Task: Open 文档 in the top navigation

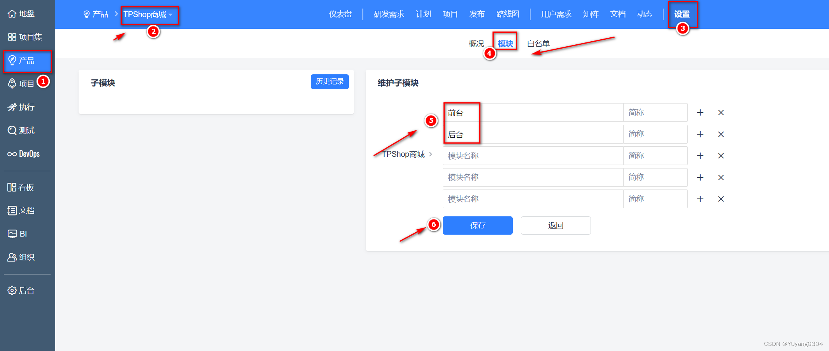Action: click(618, 14)
